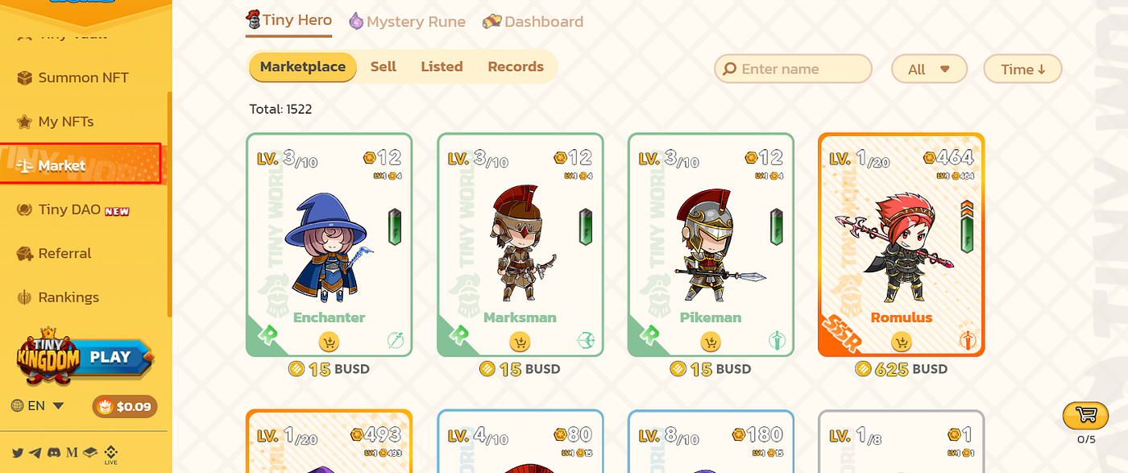1128x473 pixels.
Task: Open the Listed tab
Action: [442, 67]
